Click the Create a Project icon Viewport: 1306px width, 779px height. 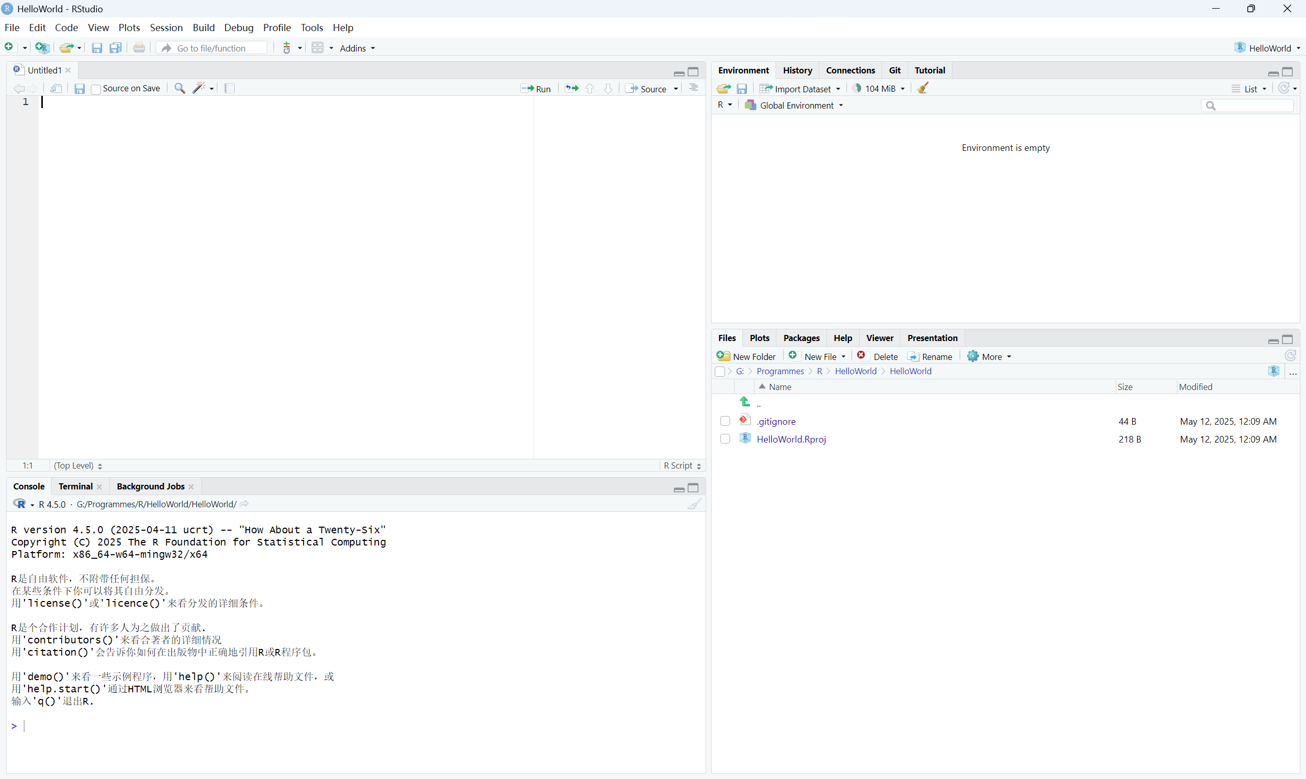point(42,48)
